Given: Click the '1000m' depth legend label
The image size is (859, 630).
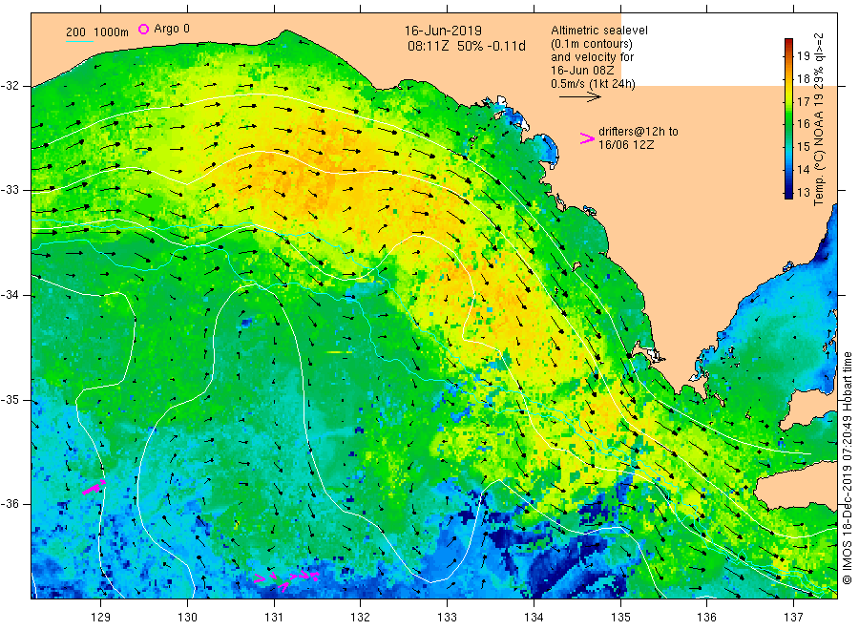Looking at the screenshot, I should pyautogui.click(x=112, y=32).
